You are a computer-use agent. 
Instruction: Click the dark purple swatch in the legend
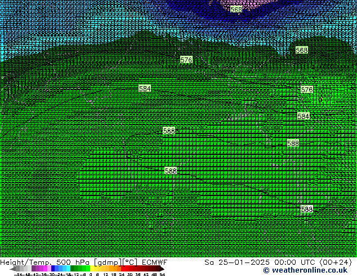[33, 268]
